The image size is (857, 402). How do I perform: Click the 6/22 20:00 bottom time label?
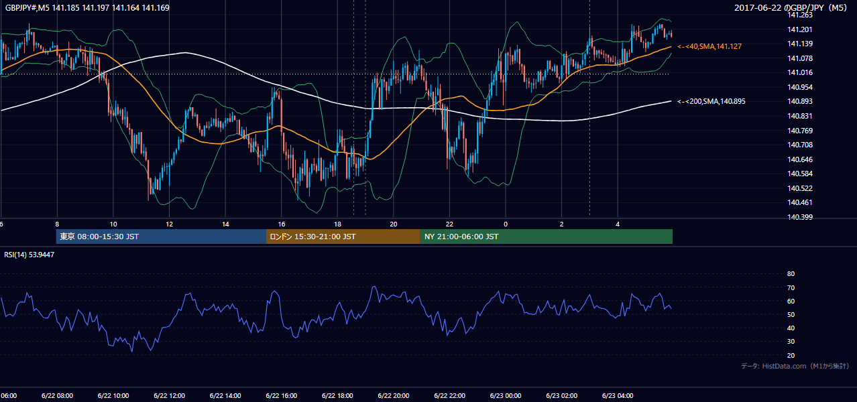tap(393, 395)
